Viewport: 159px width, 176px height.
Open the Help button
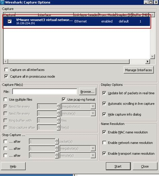pyautogui.click(x=13, y=166)
